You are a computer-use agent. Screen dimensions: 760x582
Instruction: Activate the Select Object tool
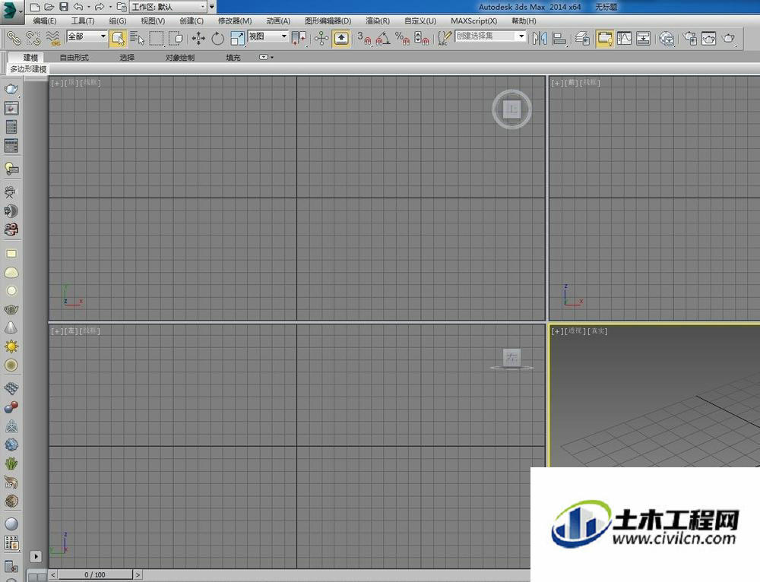118,38
